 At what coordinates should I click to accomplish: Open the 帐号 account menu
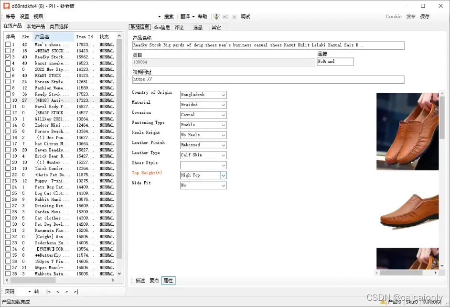click(11, 17)
